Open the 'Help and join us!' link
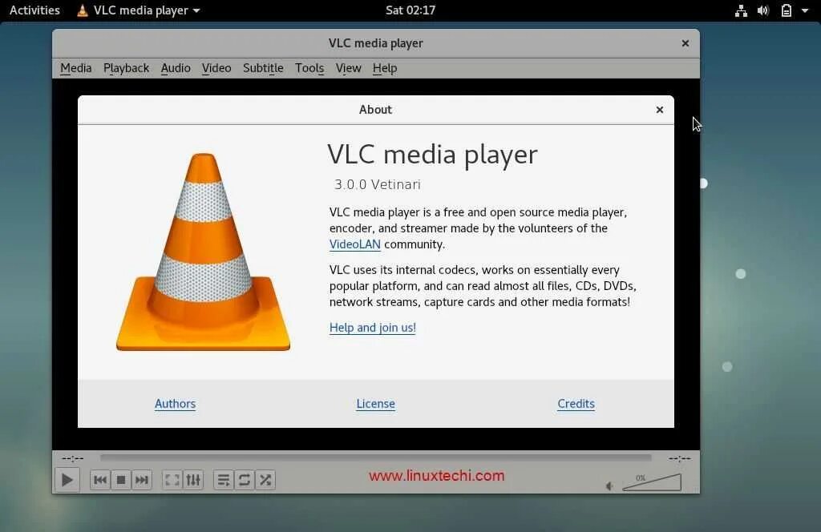 point(372,328)
